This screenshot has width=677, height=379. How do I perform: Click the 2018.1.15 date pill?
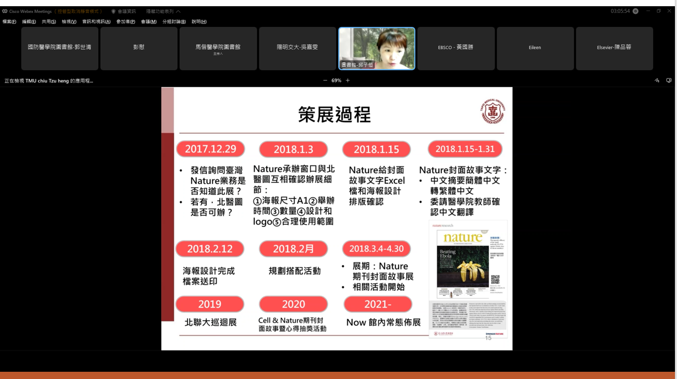(x=376, y=149)
